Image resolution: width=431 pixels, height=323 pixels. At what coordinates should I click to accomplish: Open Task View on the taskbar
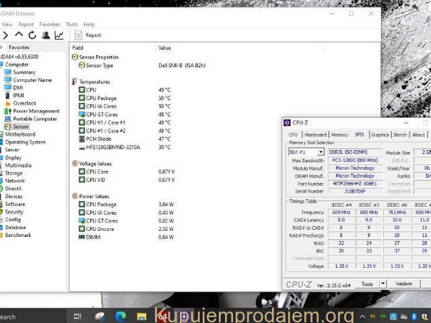point(77,316)
